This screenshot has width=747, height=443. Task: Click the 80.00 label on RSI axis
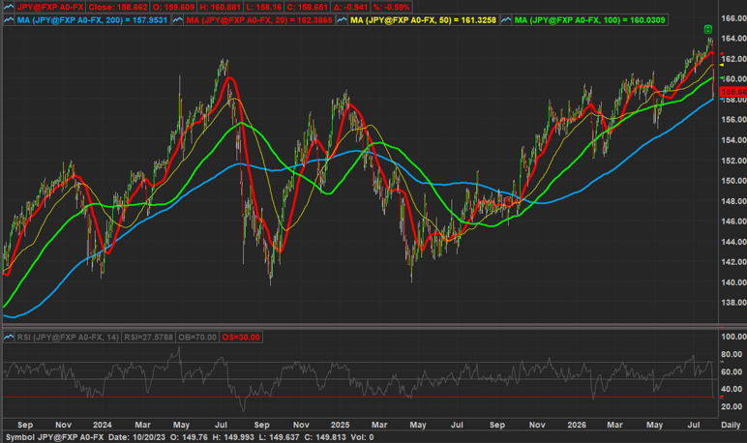tap(732, 354)
